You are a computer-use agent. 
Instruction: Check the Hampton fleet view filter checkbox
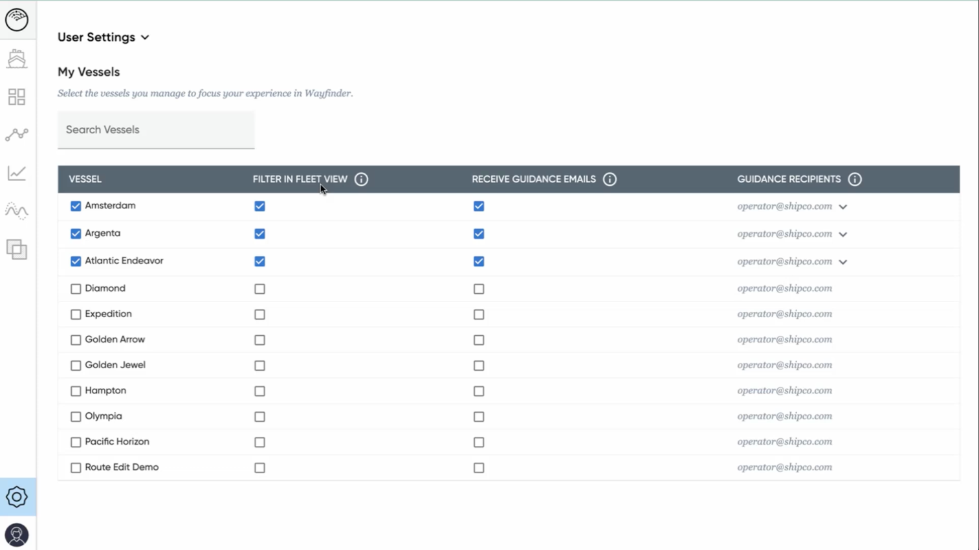click(259, 391)
